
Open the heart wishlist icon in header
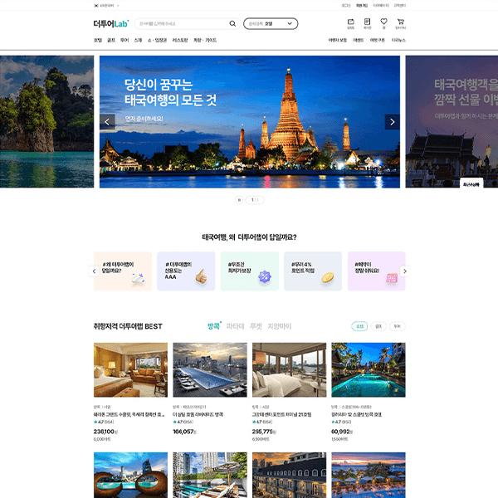(x=383, y=23)
